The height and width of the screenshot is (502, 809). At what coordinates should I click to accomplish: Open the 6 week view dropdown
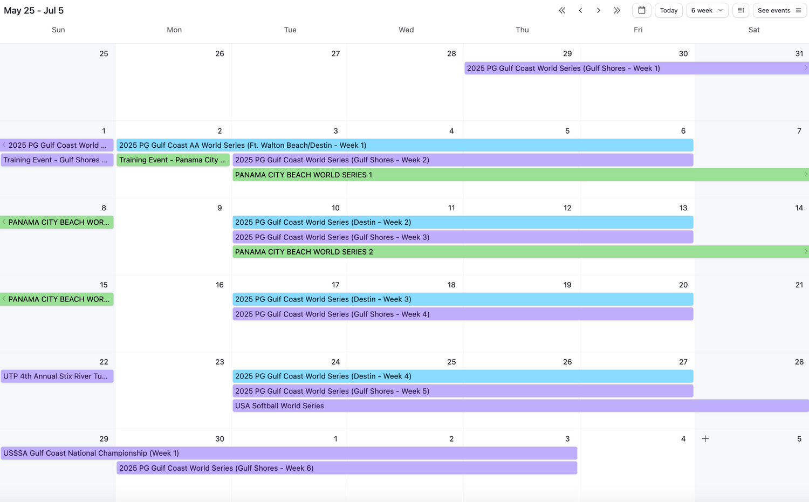pos(707,10)
